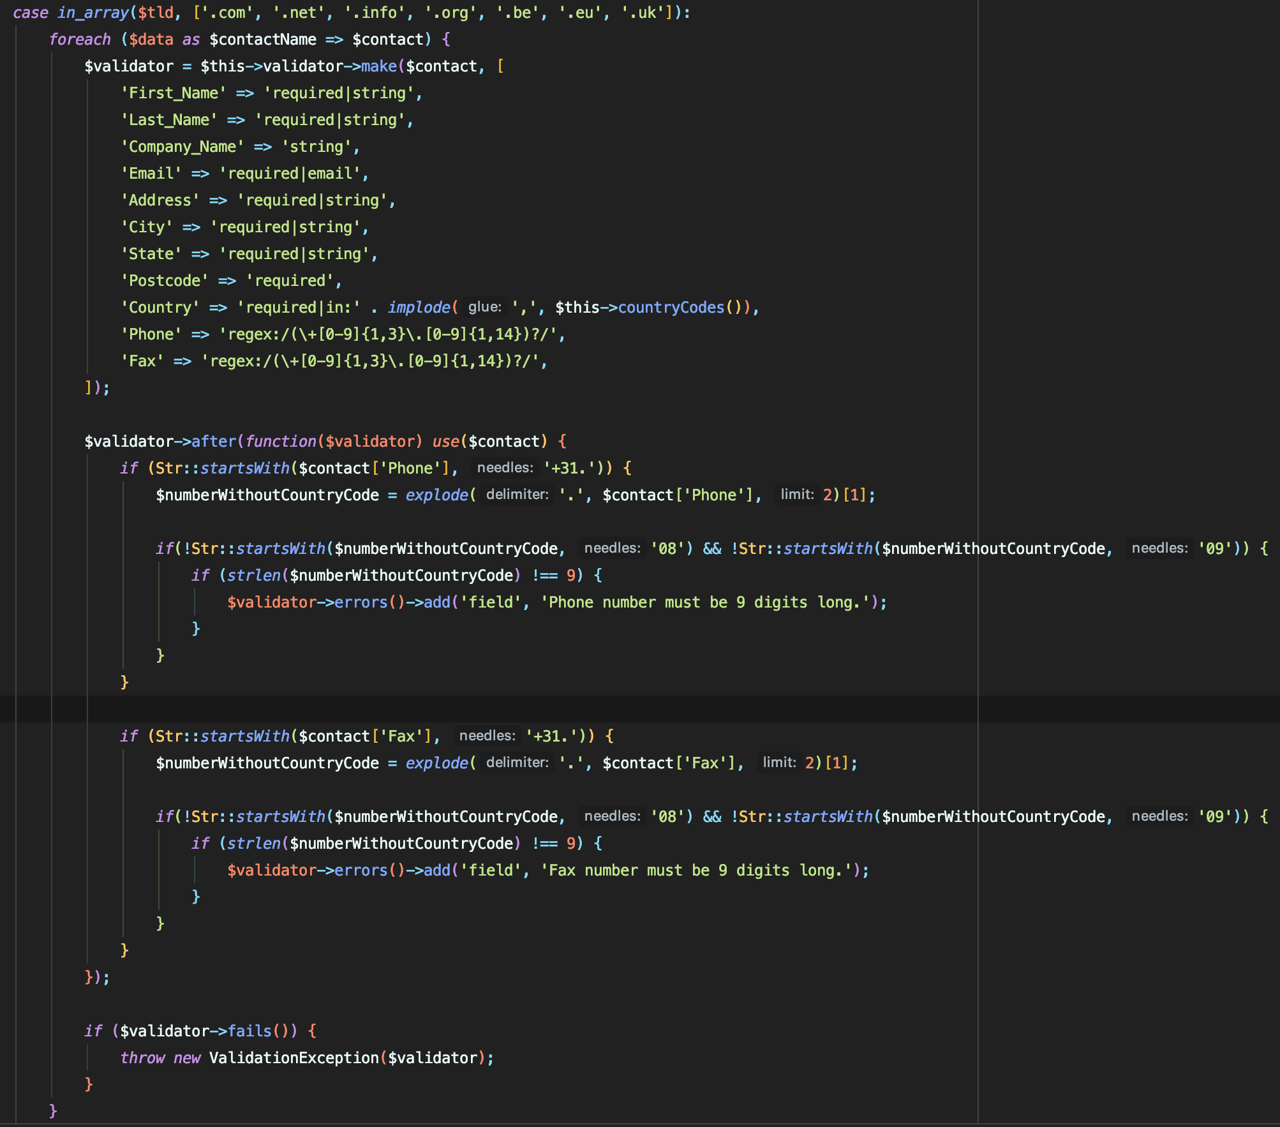Click the after( method call

coord(214,442)
